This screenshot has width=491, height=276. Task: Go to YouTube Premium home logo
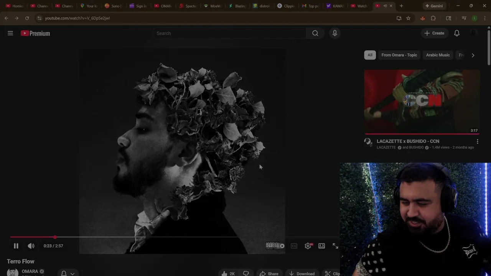(35, 33)
